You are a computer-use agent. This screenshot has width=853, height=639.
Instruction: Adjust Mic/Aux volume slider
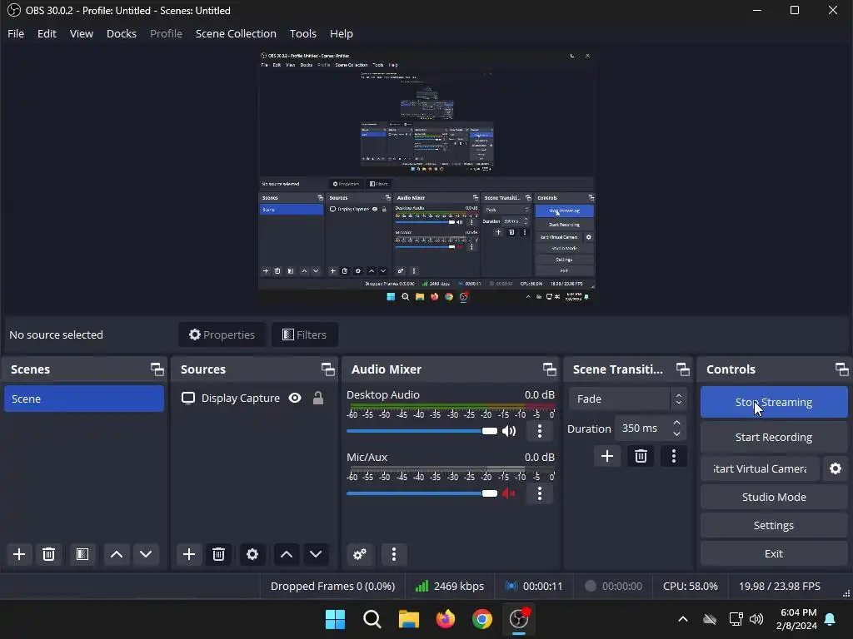click(422, 493)
